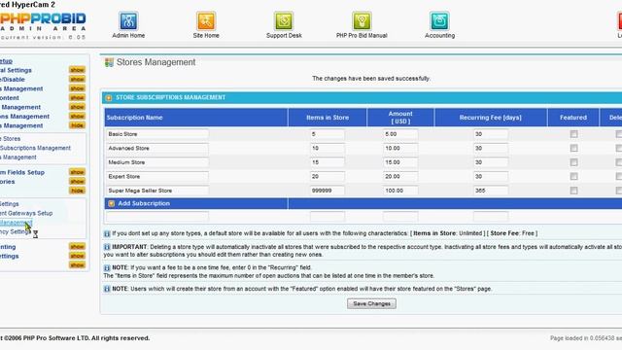Tick Delete checkbox for Advanced Store
The height and width of the screenshot is (350, 622).
pos(619,148)
